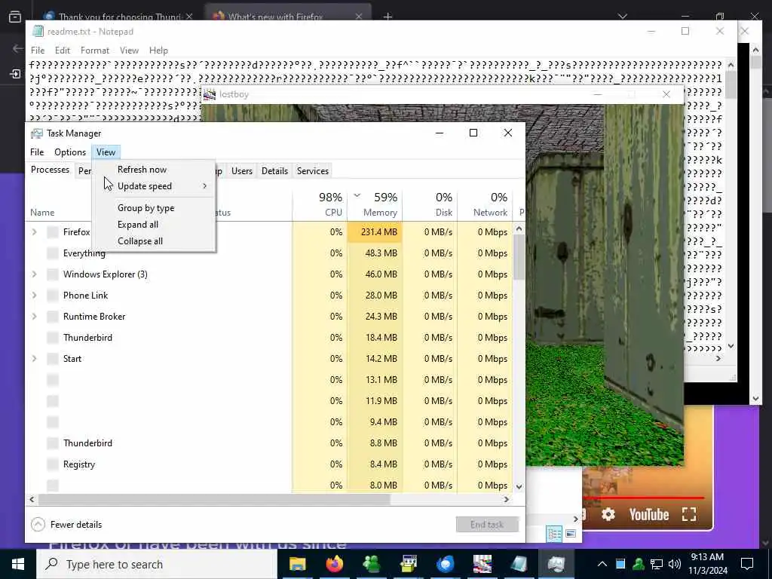
Task: Click the Windows Explorer process row icon
Action: (53, 274)
